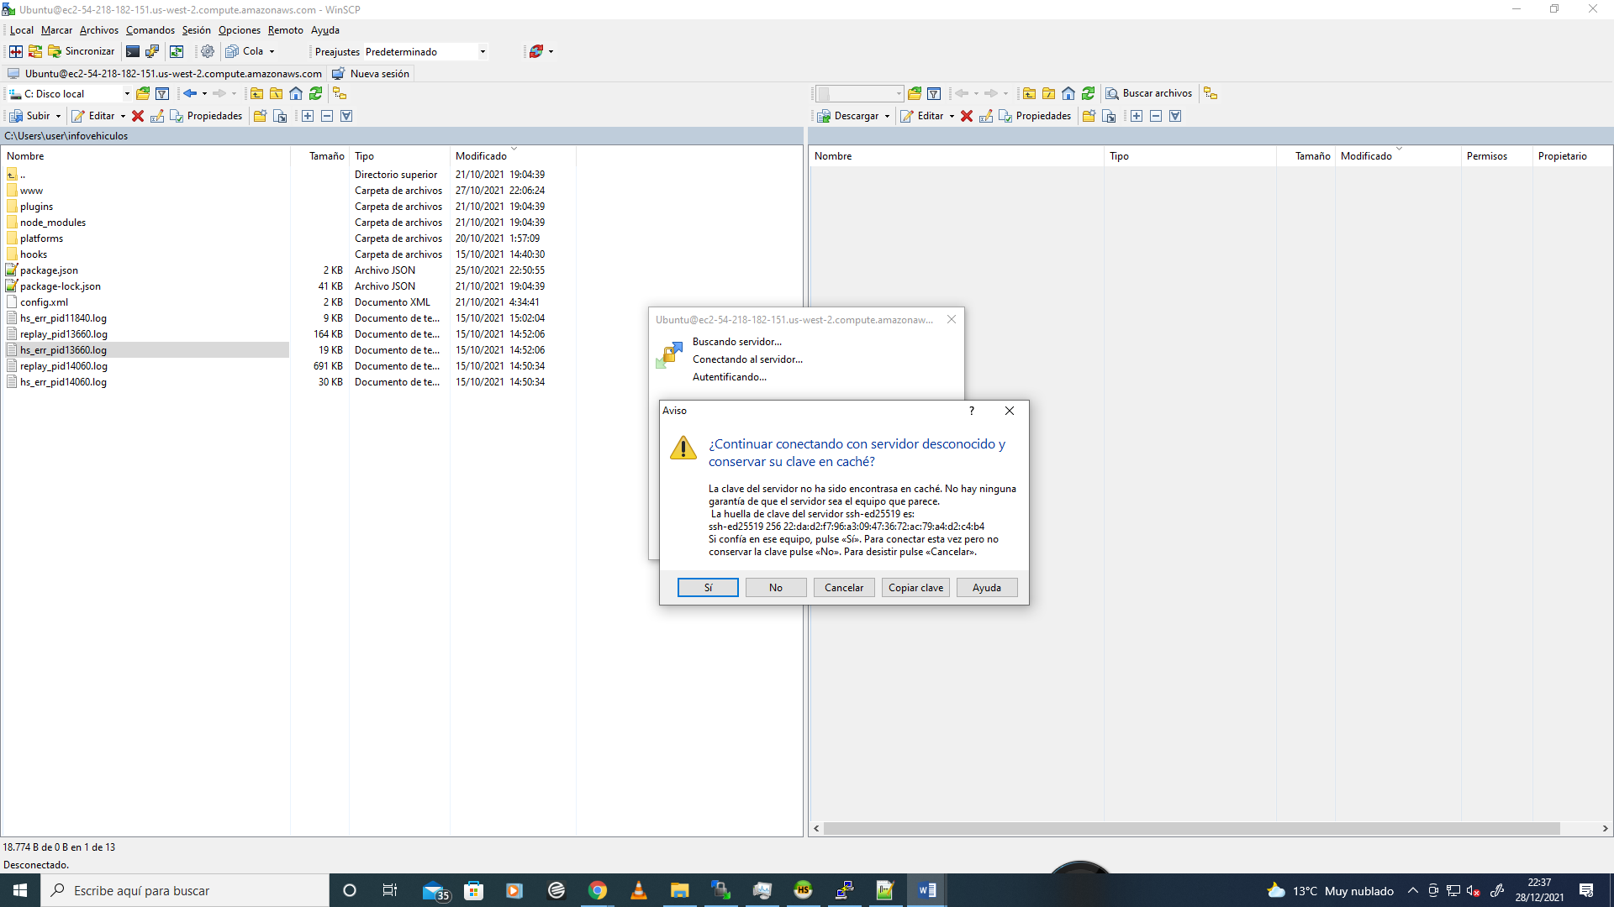Select the config.xml file in local list
This screenshot has width=1614, height=907.
pos(44,302)
